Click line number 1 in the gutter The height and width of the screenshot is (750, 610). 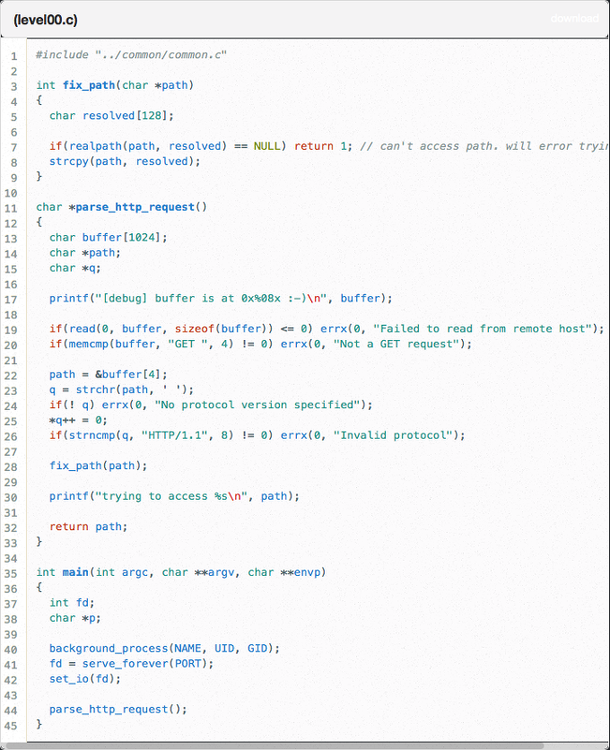[x=13, y=57]
